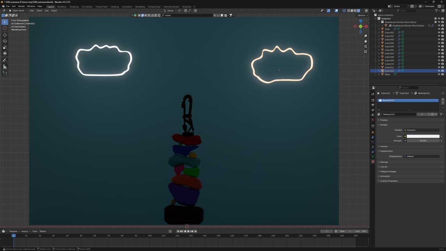Choose the 3D Cursor tool
Viewport: 446px width, 251px height.
pyautogui.click(x=5, y=28)
